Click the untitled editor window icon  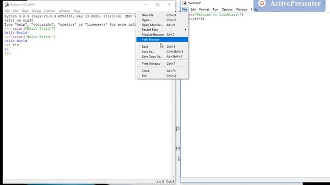[x=185, y=3]
